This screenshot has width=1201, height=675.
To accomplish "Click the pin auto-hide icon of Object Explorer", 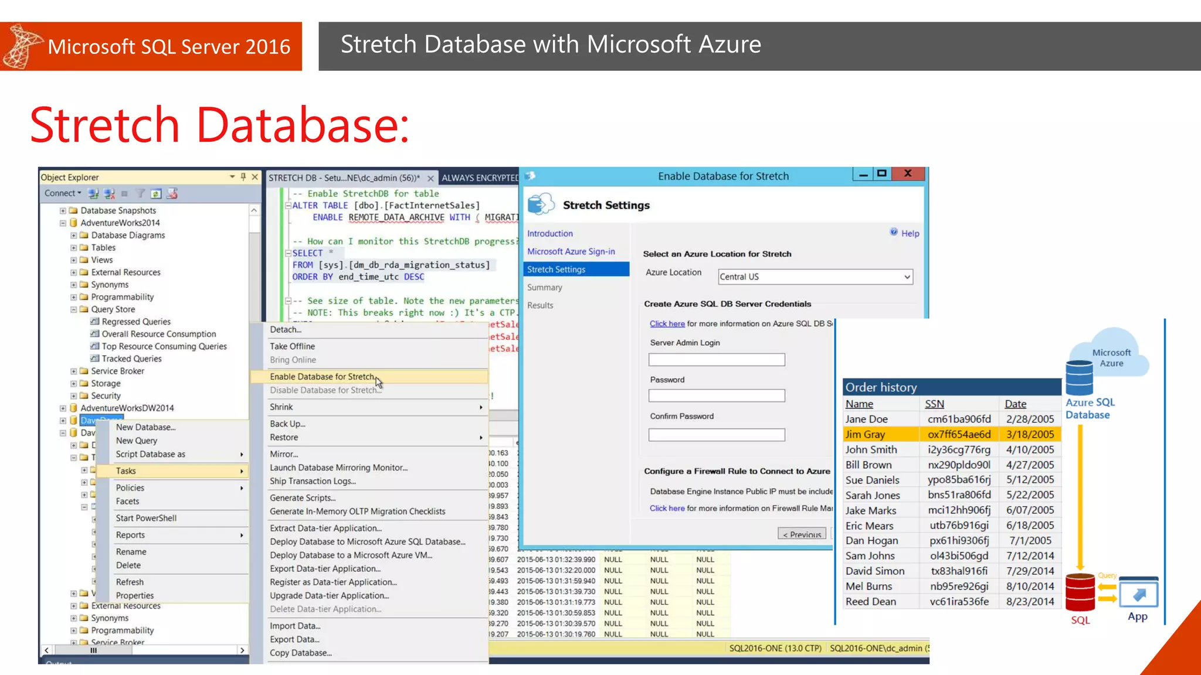I will (243, 177).
